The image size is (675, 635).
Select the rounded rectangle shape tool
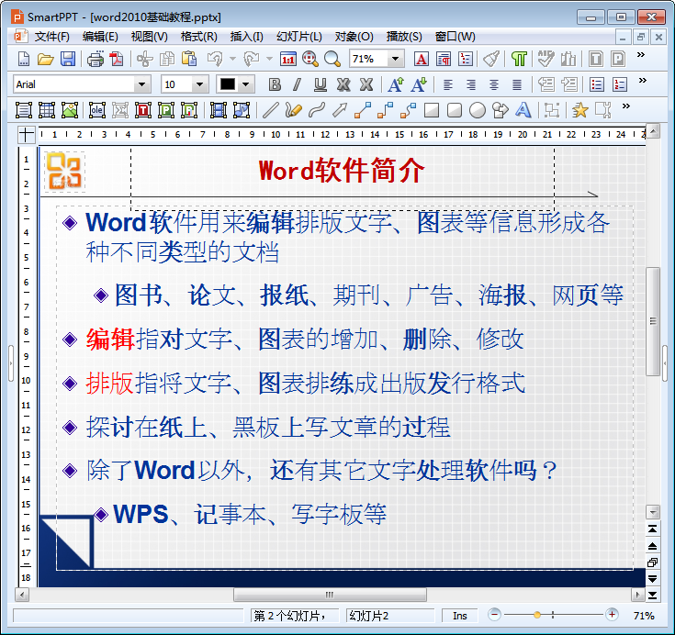click(455, 110)
